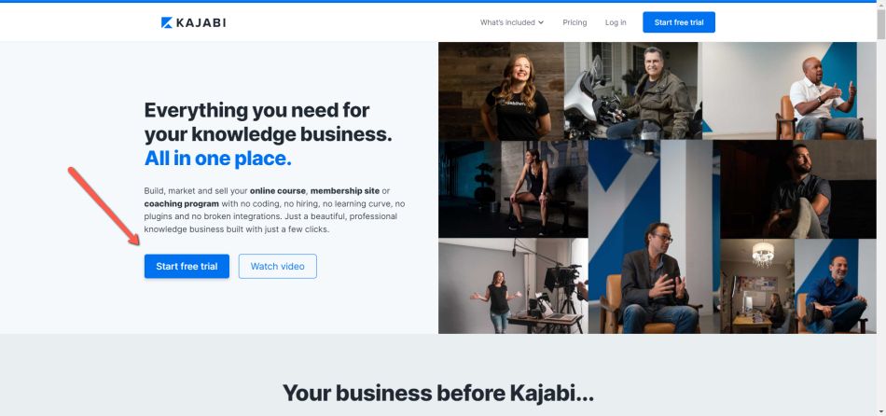This screenshot has width=886, height=416.
Task: Follow the online course link
Action: point(277,191)
